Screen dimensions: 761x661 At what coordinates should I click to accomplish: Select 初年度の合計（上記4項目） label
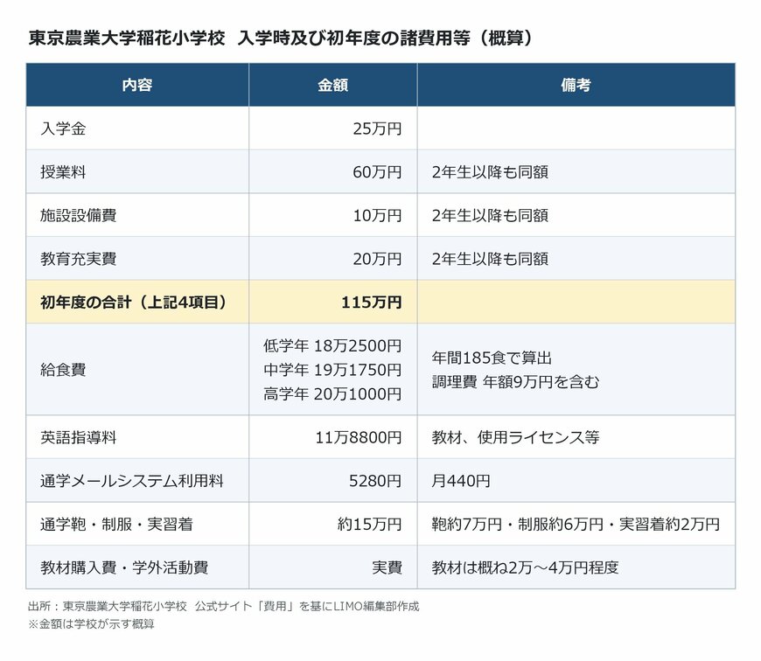[x=134, y=303]
